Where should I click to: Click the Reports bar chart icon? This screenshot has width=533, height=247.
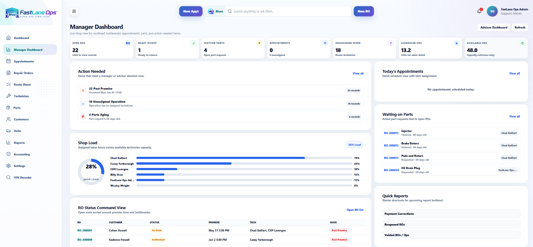pyautogui.click(x=9, y=143)
